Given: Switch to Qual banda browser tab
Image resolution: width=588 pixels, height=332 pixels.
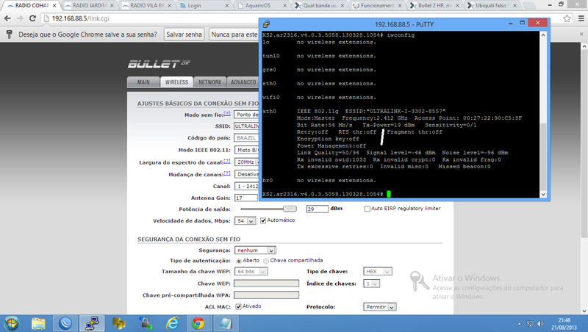Looking at the screenshot, I should click(319, 6).
